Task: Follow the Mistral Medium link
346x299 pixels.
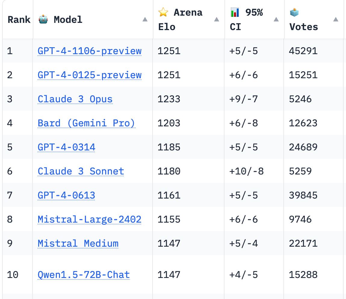Action: click(78, 243)
